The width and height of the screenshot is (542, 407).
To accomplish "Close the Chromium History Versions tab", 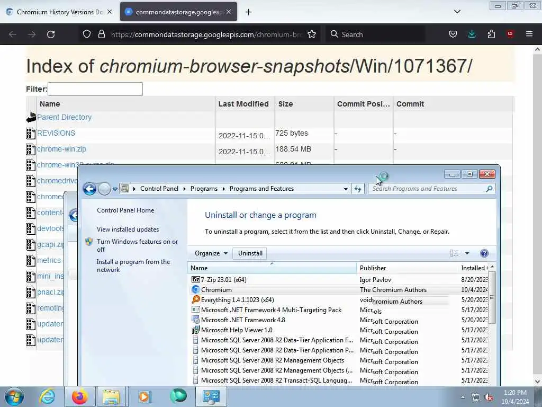I will (x=109, y=12).
